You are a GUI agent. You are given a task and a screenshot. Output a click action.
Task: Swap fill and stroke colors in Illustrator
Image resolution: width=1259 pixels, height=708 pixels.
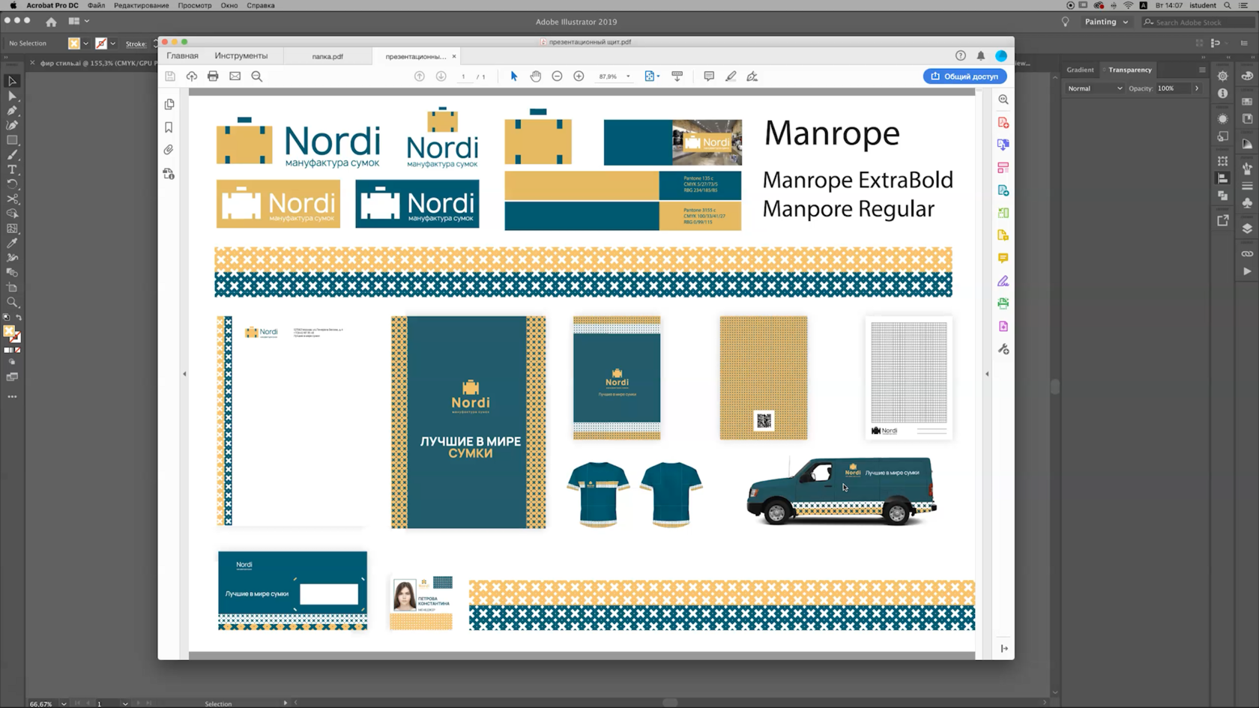(x=19, y=318)
